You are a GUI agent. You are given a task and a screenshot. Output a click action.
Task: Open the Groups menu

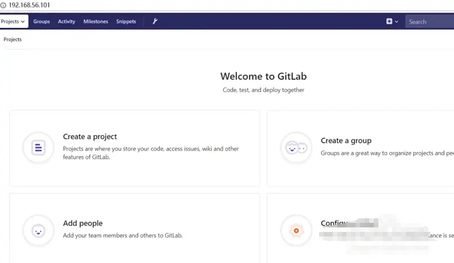coord(41,22)
